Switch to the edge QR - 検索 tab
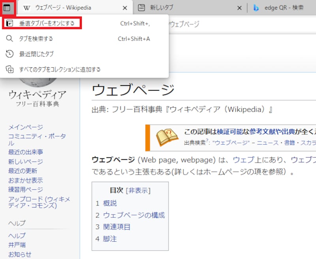This screenshot has height=259, width=316. pyautogui.click(x=284, y=8)
